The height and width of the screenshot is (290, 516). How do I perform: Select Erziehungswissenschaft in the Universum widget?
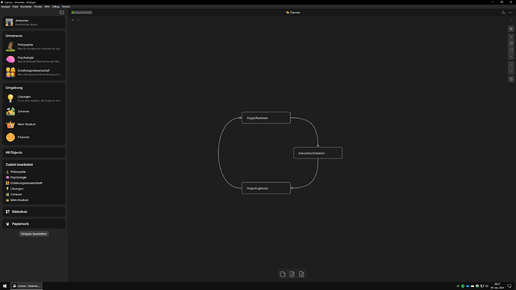[34, 72]
